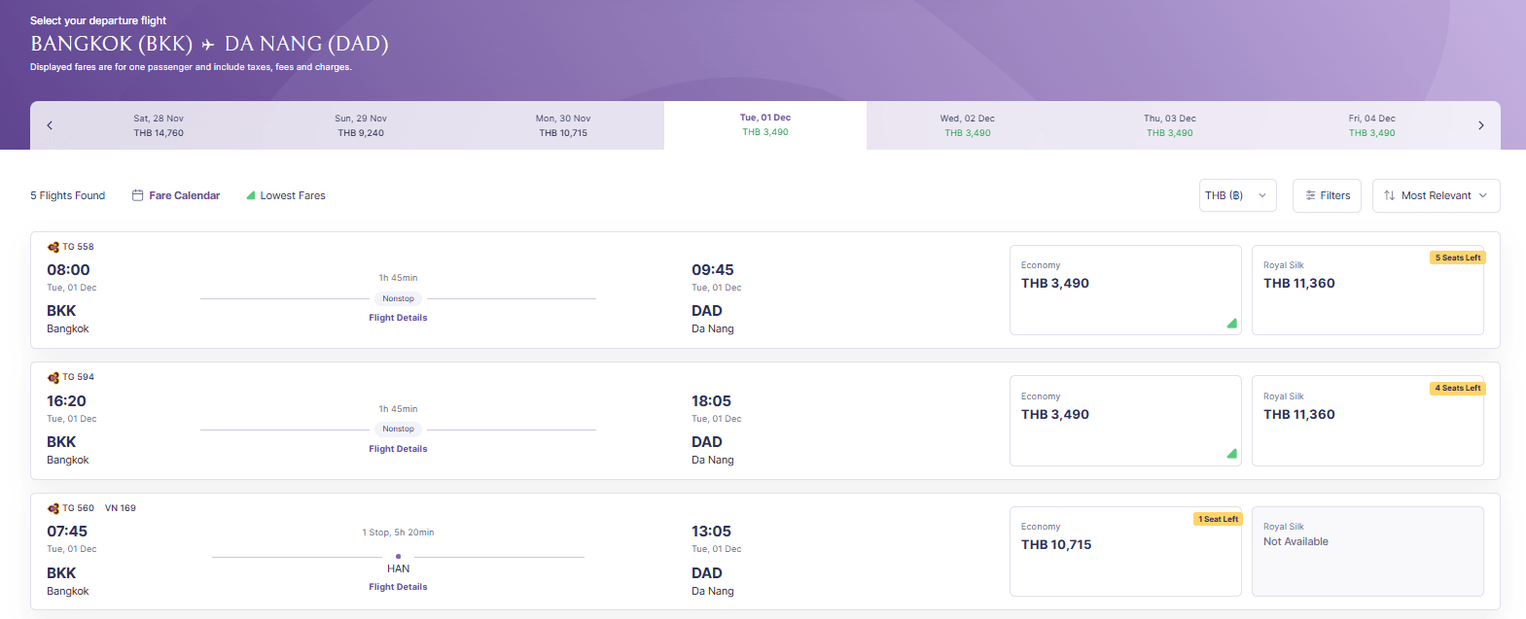Open Flight Details for the 08:00 flight

pos(398,318)
